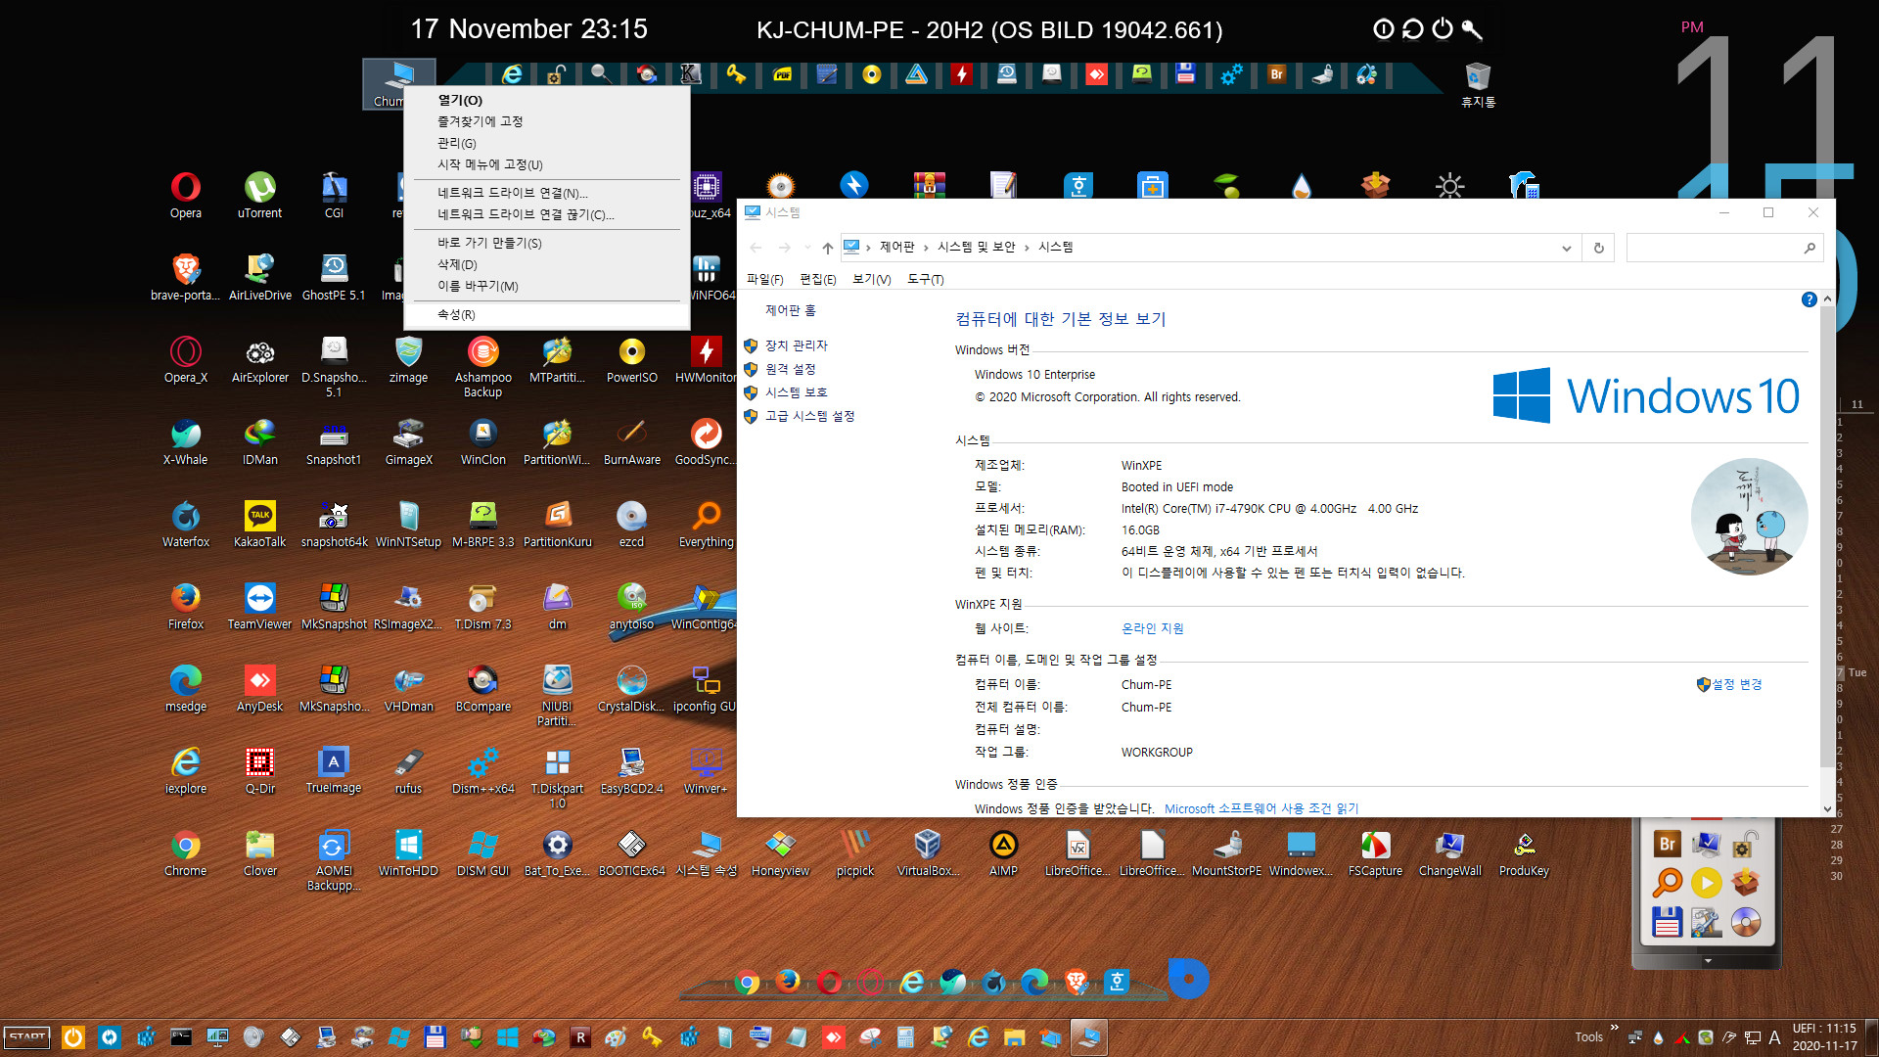Open the VirtualBox desktop icon
1879x1057 pixels.
click(928, 852)
